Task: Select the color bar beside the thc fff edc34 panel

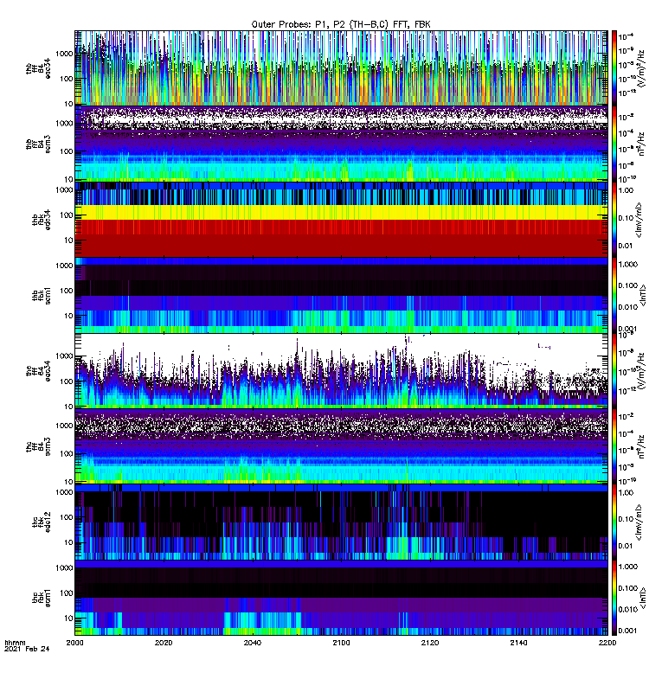Action: (x=614, y=371)
